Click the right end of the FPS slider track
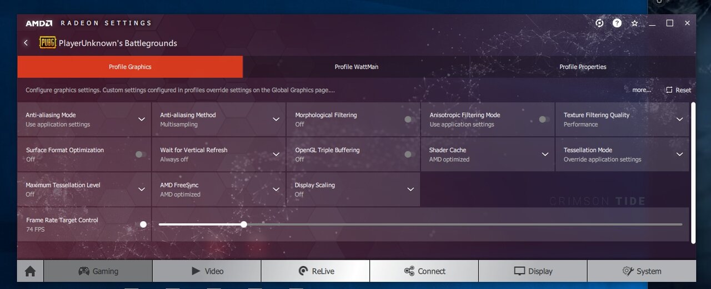711x289 pixels. pyautogui.click(x=680, y=224)
